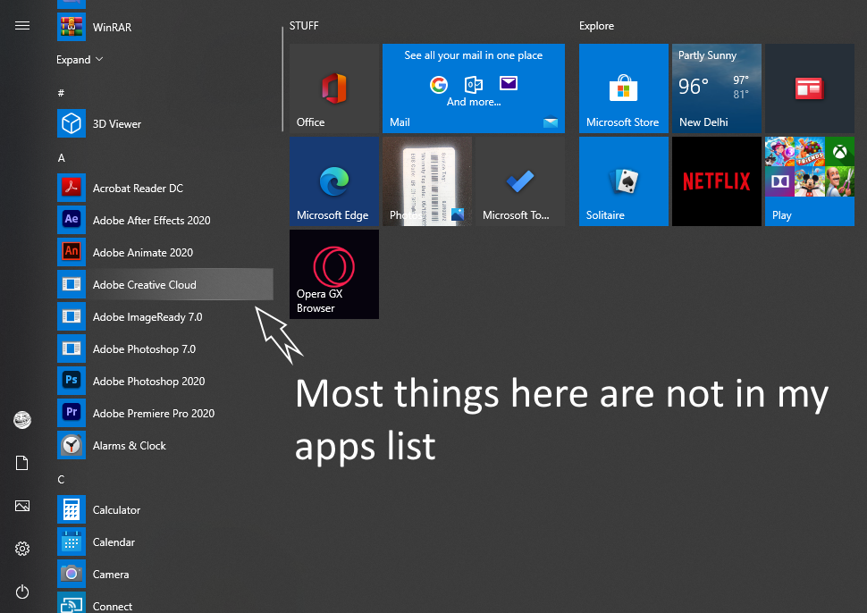Launch Acrobat Reader DC icon
Image resolution: width=867 pixels, height=613 pixels.
(x=72, y=188)
